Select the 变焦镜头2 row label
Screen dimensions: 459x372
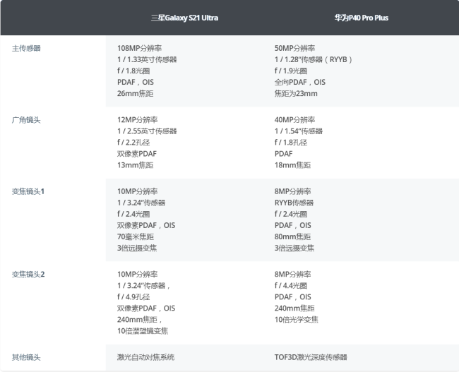(28, 275)
